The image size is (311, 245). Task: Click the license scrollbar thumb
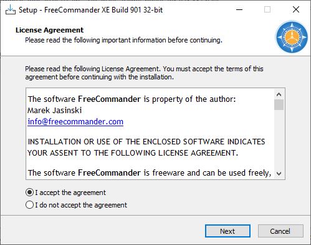pyautogui.click(x=279, y=105)
